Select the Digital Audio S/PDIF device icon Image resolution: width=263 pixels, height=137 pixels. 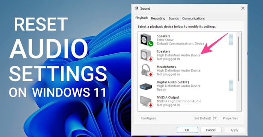pos(146,86)
